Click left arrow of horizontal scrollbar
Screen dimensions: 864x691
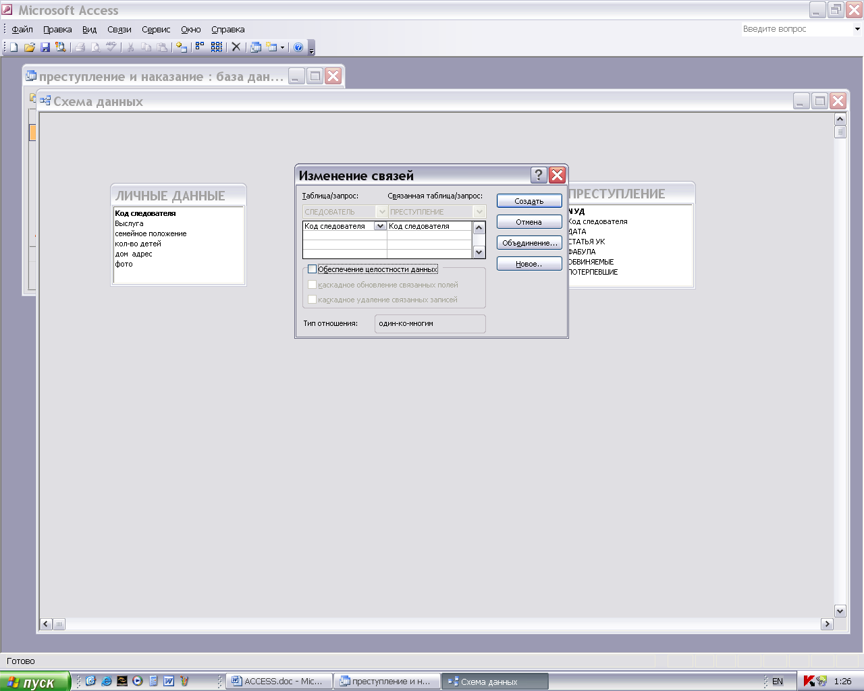(x=46, y=624)
